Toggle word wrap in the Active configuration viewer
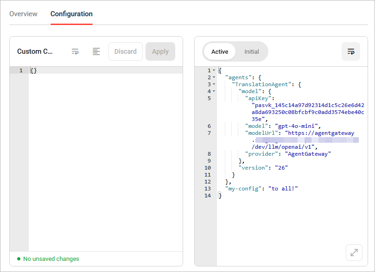Viewport: 375px width, 272px height. [350, 51]
